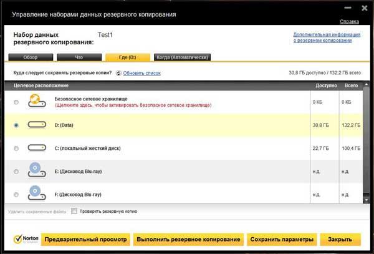Viewport: 374px width, 254px height.
Task: Click the Целевое расположение column header
Action: click(41, 85)
